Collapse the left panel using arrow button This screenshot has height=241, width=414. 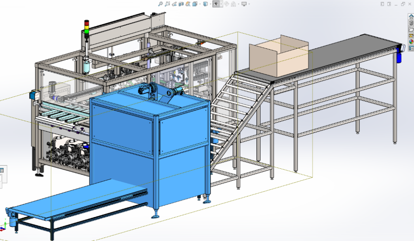(x=382, y=4)
